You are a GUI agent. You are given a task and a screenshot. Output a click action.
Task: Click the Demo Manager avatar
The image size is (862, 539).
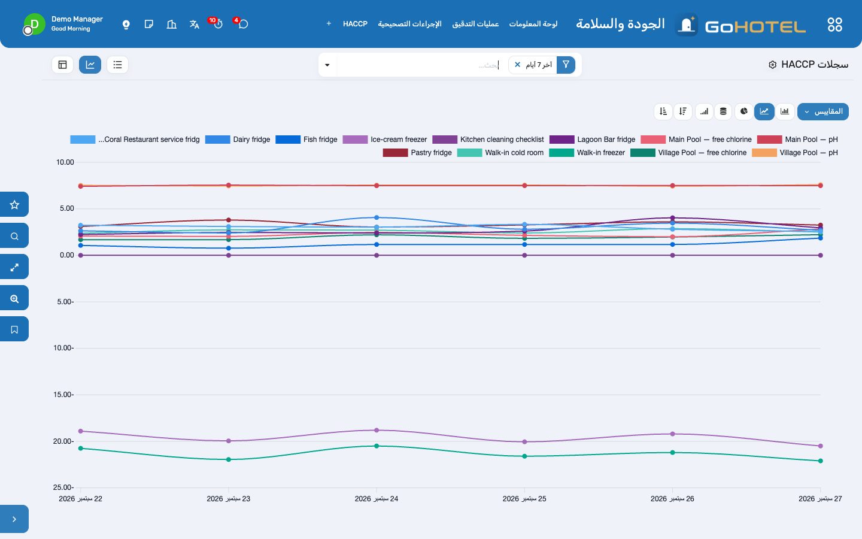click(x=34, y=25)
